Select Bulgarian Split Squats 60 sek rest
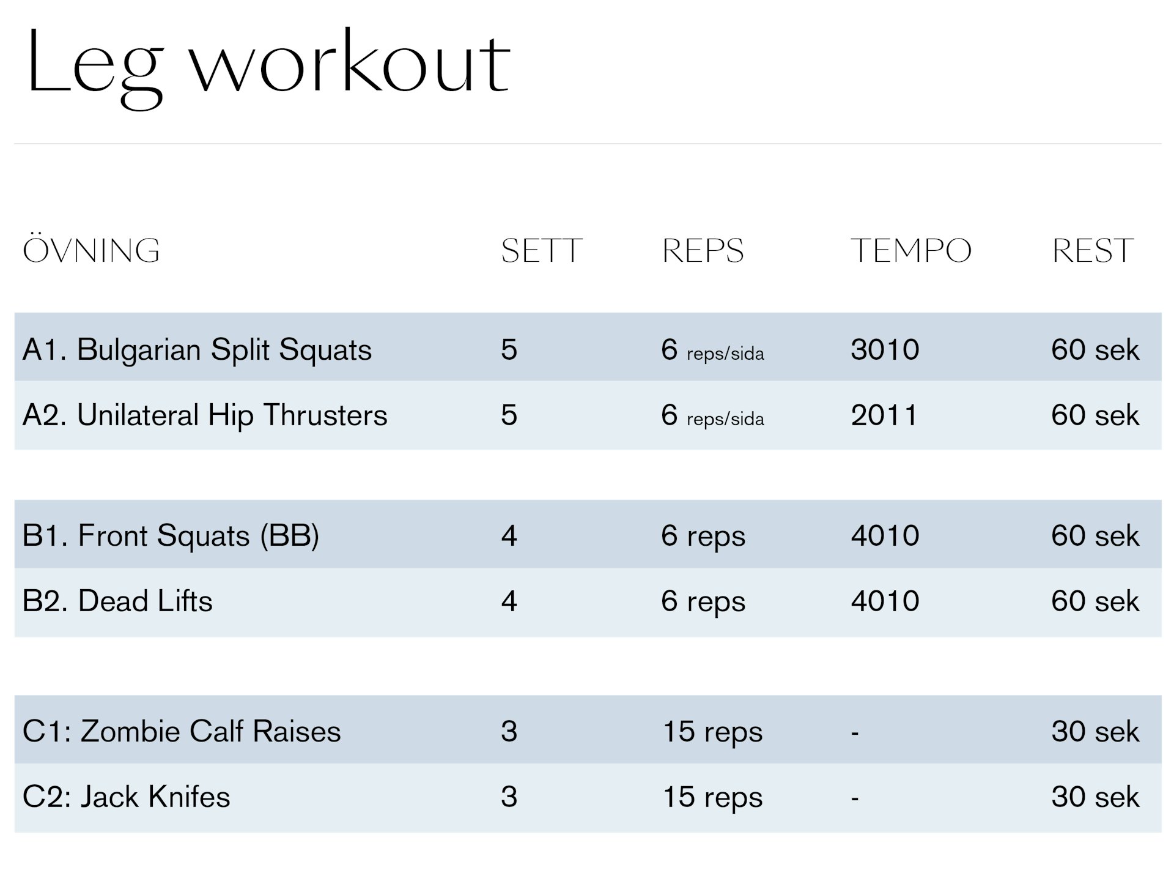Viewport: 1174px width, 881px height. point(1095,350)
